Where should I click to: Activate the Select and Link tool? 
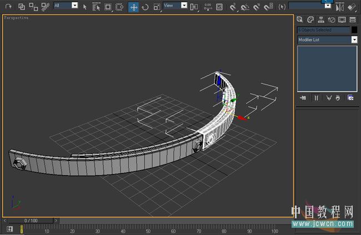tap(22, 7)
